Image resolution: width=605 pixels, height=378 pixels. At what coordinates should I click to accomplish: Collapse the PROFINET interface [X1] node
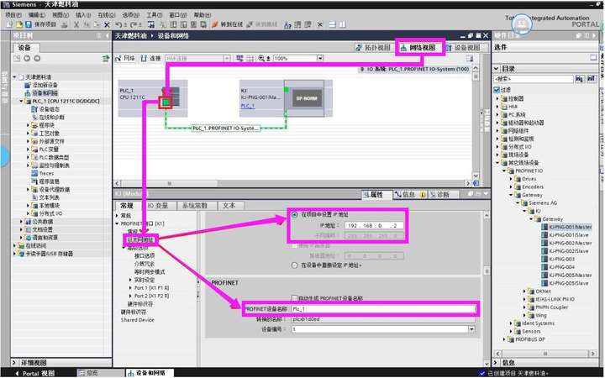tap(117, 223)
